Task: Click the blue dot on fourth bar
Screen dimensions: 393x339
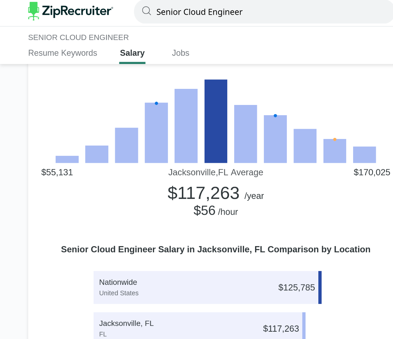Action: [156, 103]
